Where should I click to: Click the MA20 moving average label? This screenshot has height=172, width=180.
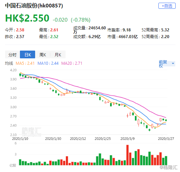pyautogui.click(x=72, y=63)
